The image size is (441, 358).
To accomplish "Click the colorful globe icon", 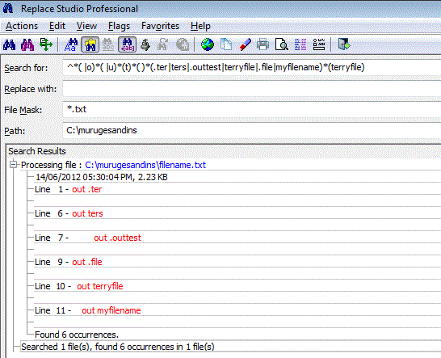I will (208, 44).
